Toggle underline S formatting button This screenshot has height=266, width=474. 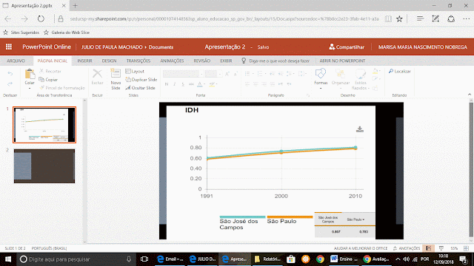click(x=183, y=84)
